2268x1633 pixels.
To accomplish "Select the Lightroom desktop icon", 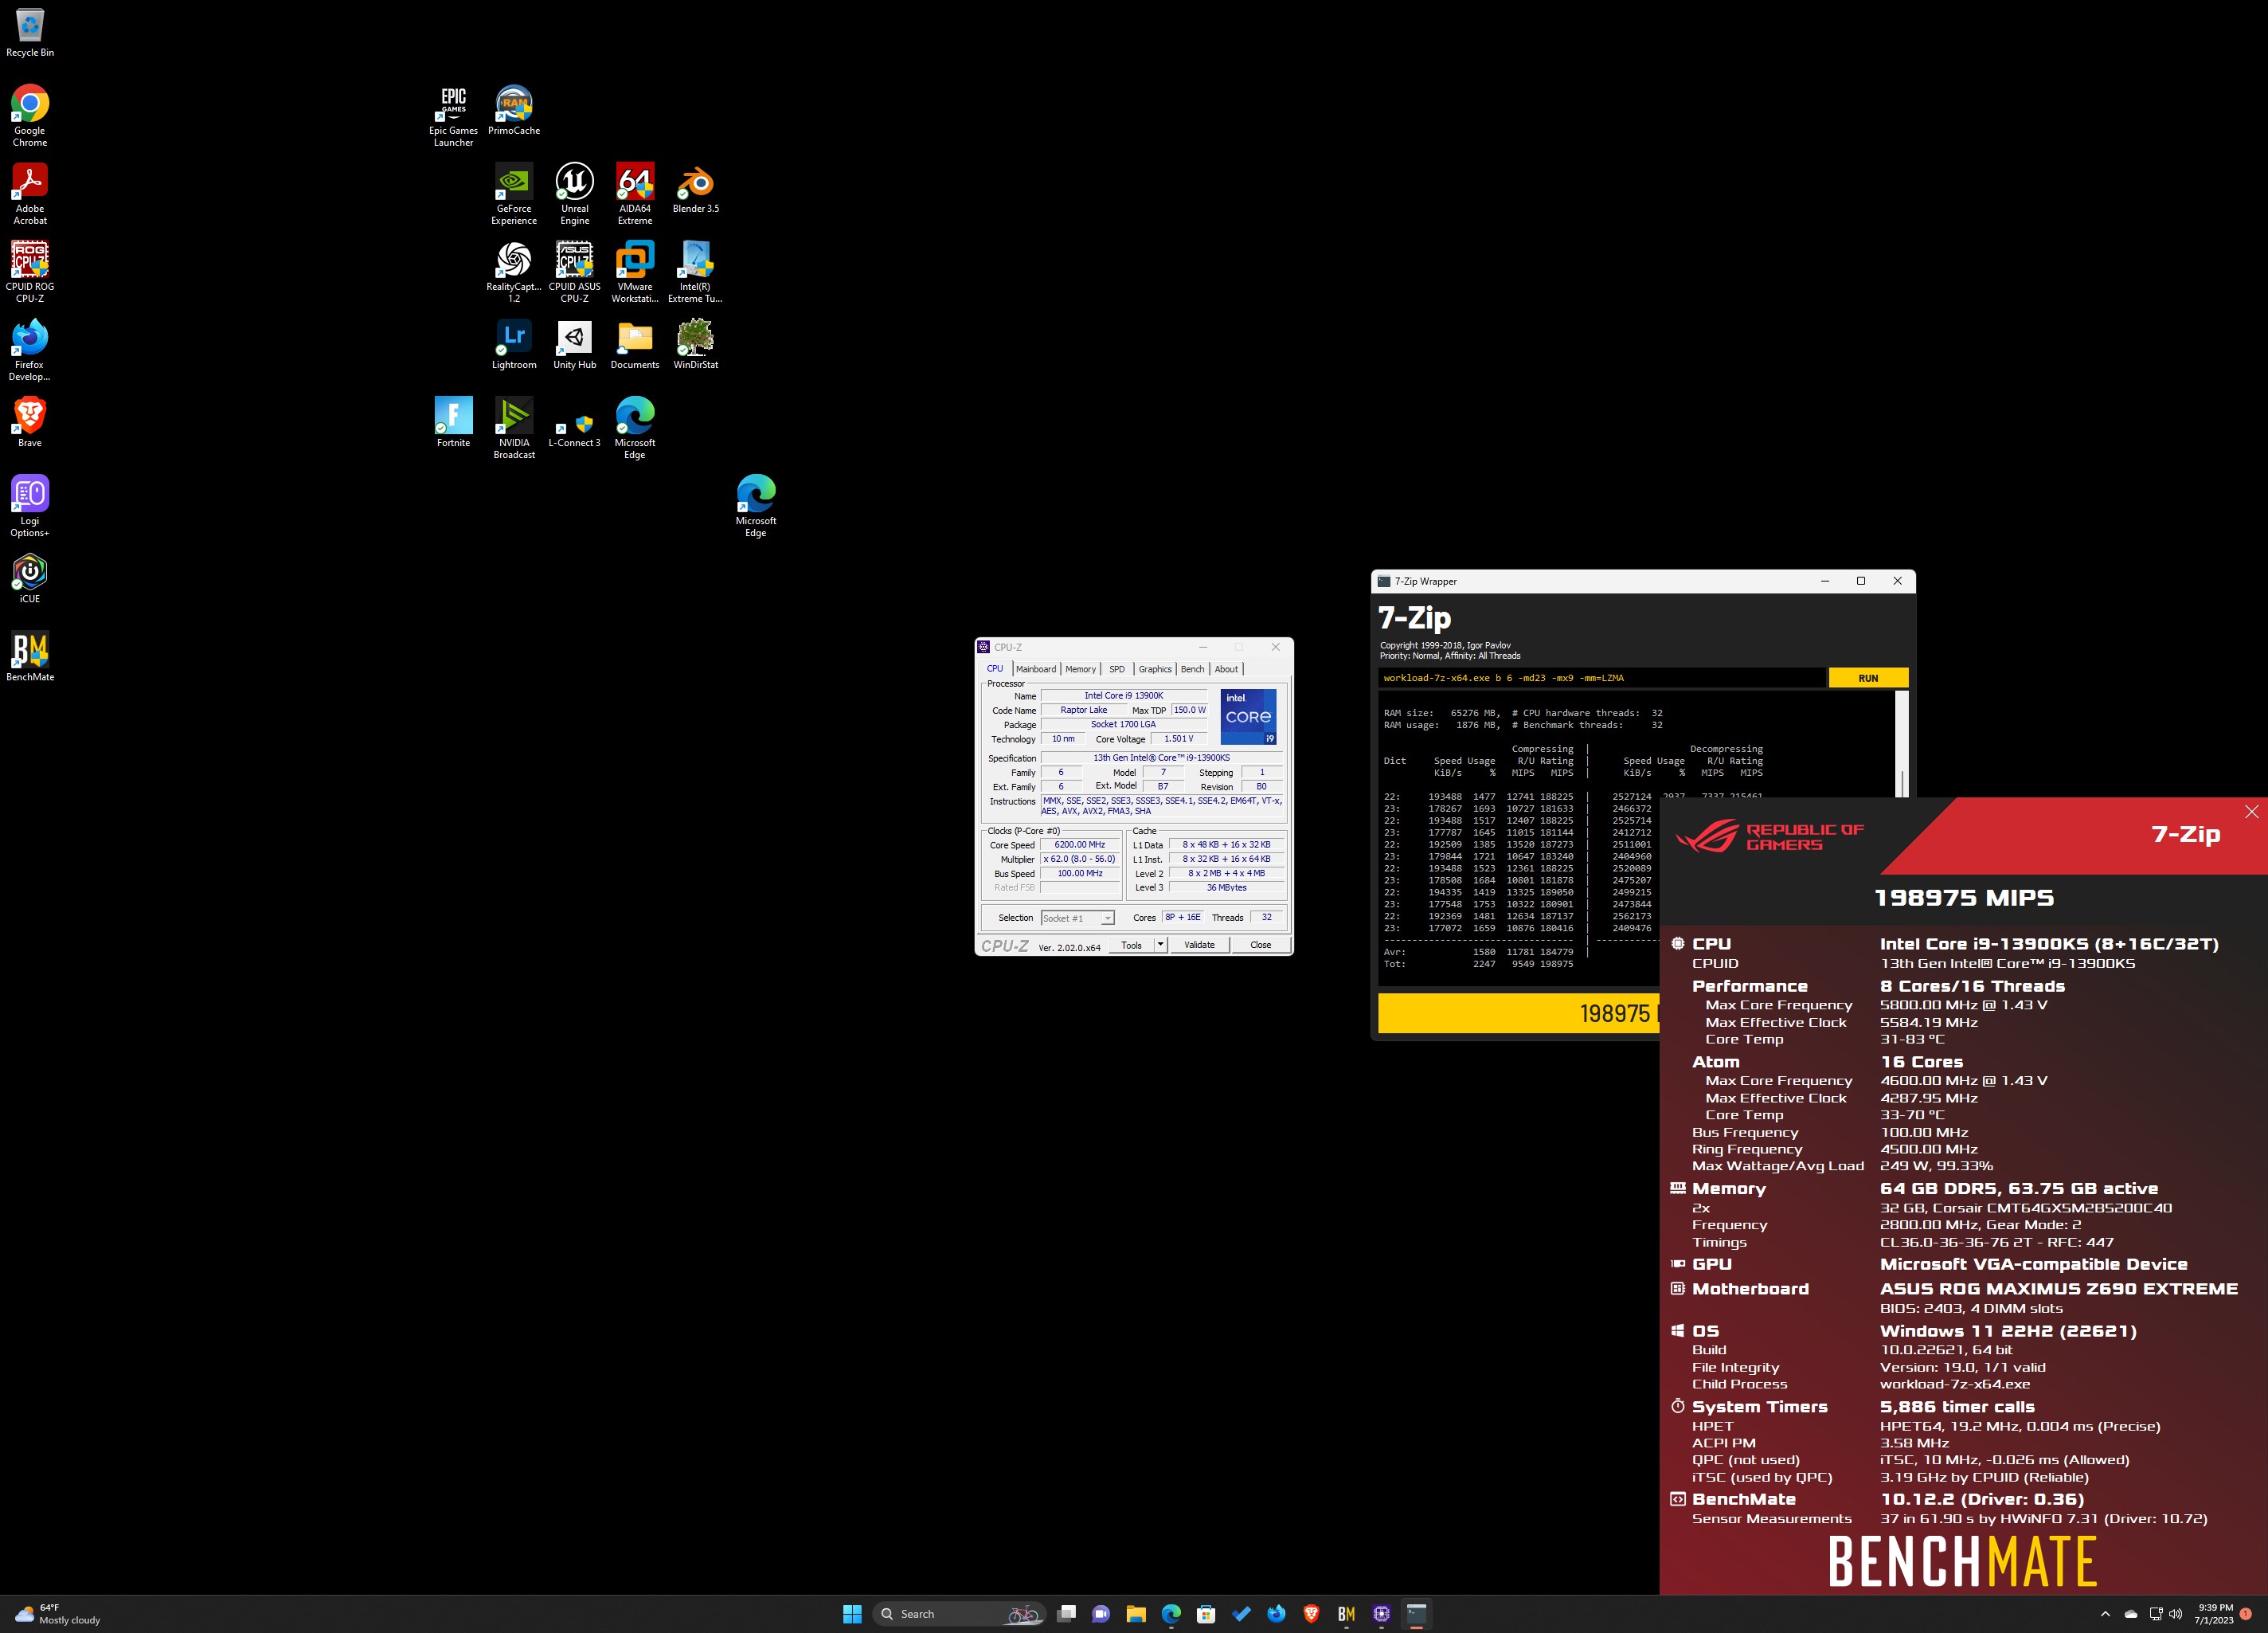I will 514,344.
